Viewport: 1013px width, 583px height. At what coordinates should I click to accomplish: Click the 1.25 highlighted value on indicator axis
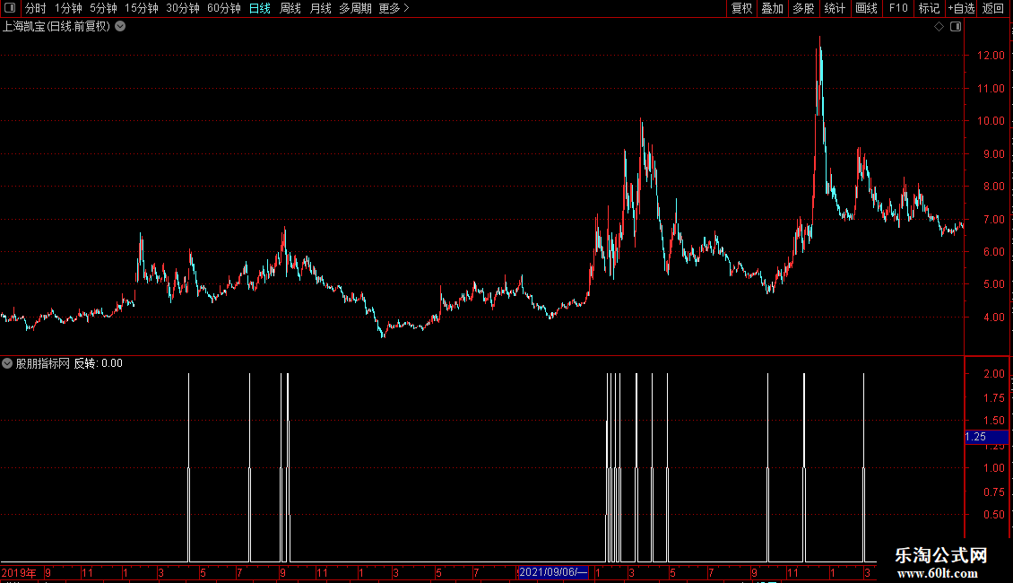[x=986, y=437]
